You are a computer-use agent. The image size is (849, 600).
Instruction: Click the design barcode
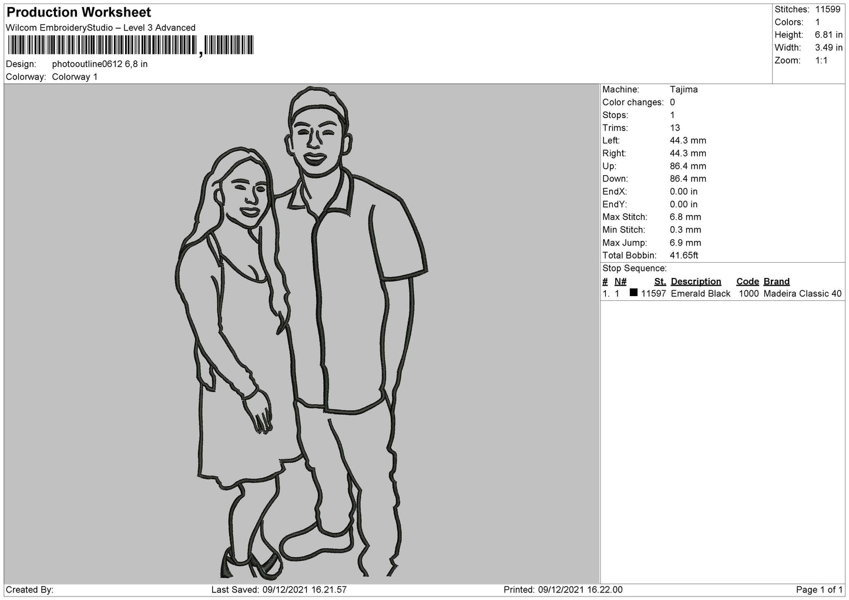130,45
